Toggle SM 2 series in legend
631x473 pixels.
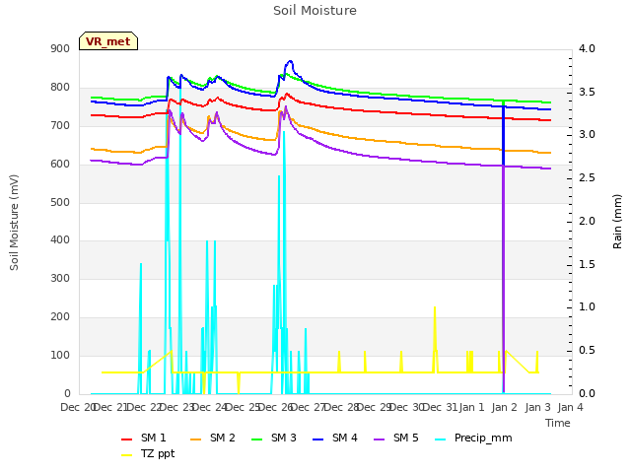(213, 438)
